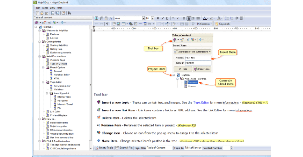Viewport: 303px width, 157px height.
Task: Click the Topic ID field showing TableofContent
Action: (193, 148)
